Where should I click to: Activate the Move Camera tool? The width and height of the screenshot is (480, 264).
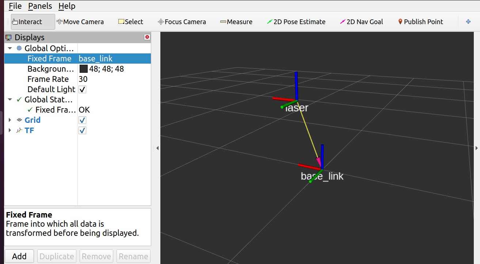80,22
